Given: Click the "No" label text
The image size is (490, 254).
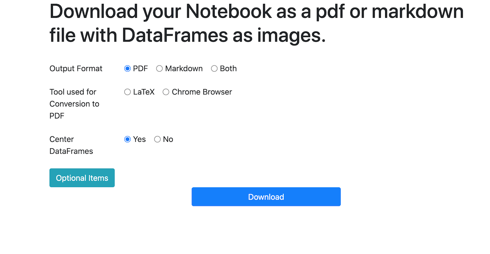Looking at the screenshot, I should tap(168, 139).
